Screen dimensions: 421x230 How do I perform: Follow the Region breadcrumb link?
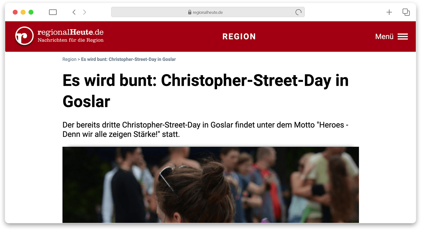[69, 59]
